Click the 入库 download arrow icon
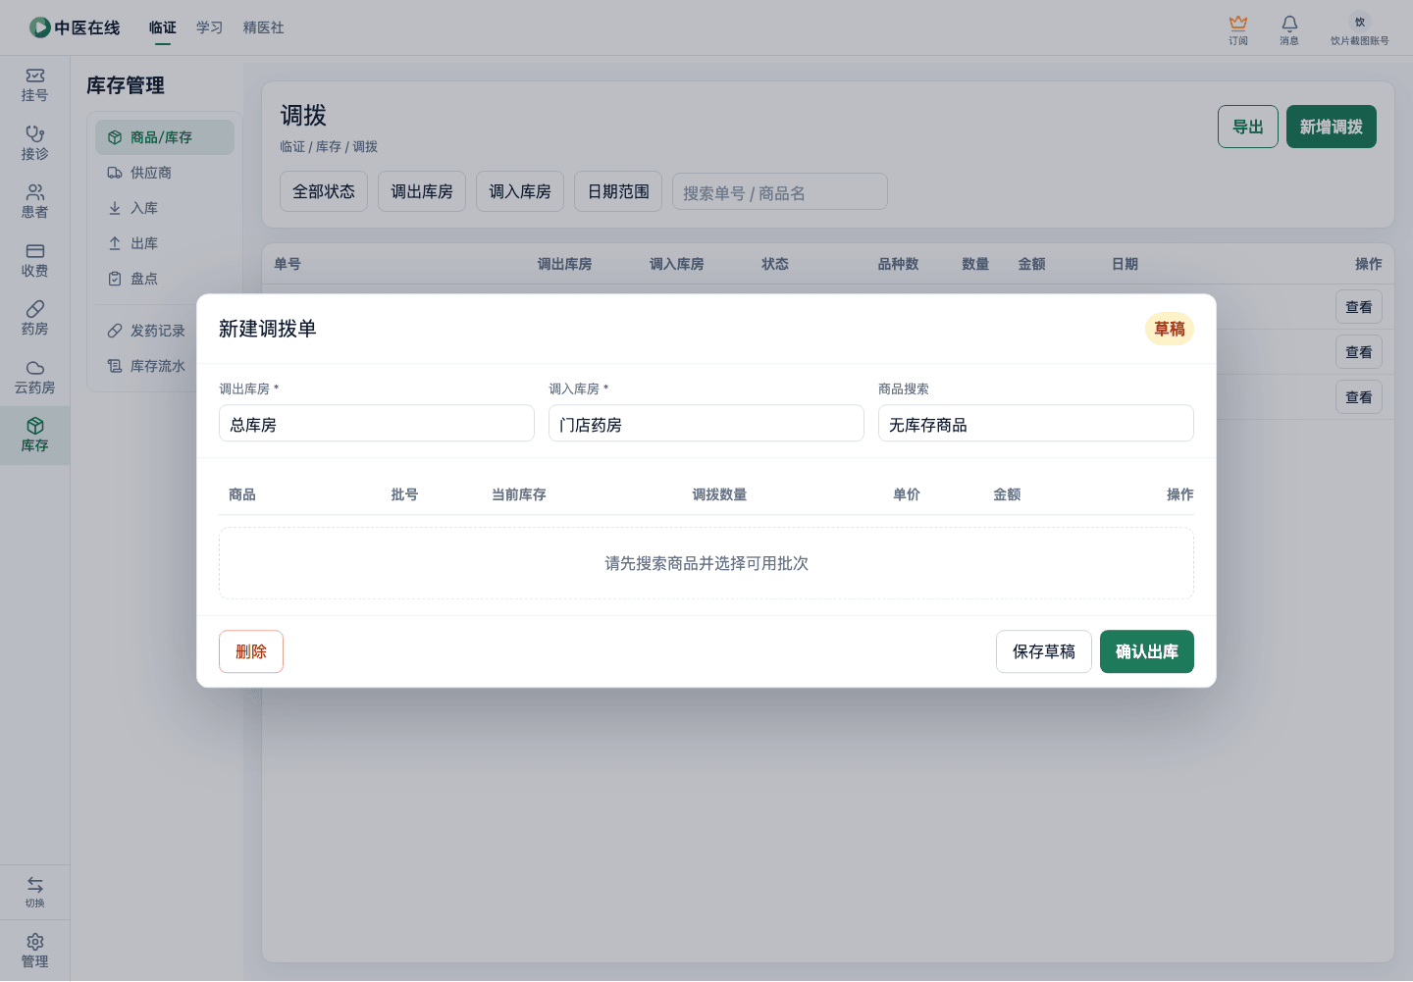Viewport: 1413px width, 982px height. coord(115,208)
